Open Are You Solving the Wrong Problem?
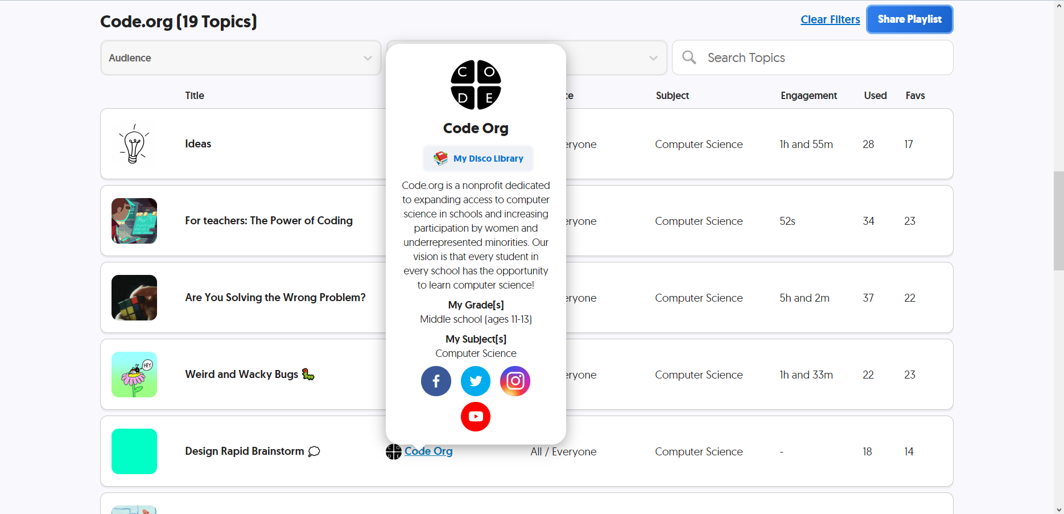Image resolution: width=1064 pixels, height=514 pixels. click(275, 298)
